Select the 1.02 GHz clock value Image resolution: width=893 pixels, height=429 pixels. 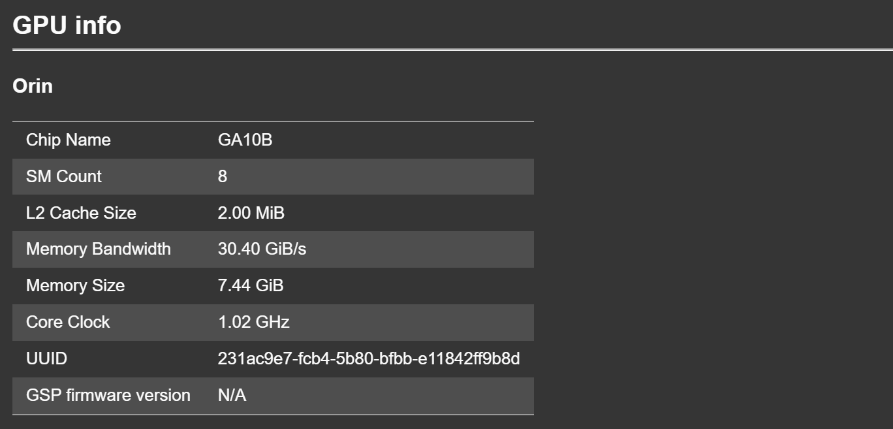(x=254, y=322)
